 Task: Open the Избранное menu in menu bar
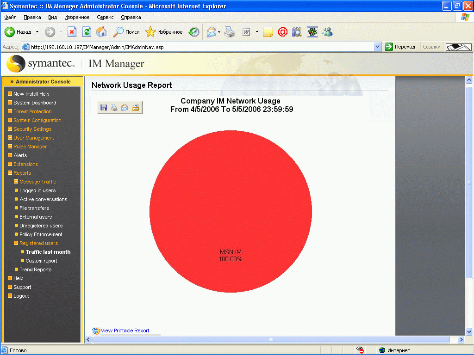[77, 17]
